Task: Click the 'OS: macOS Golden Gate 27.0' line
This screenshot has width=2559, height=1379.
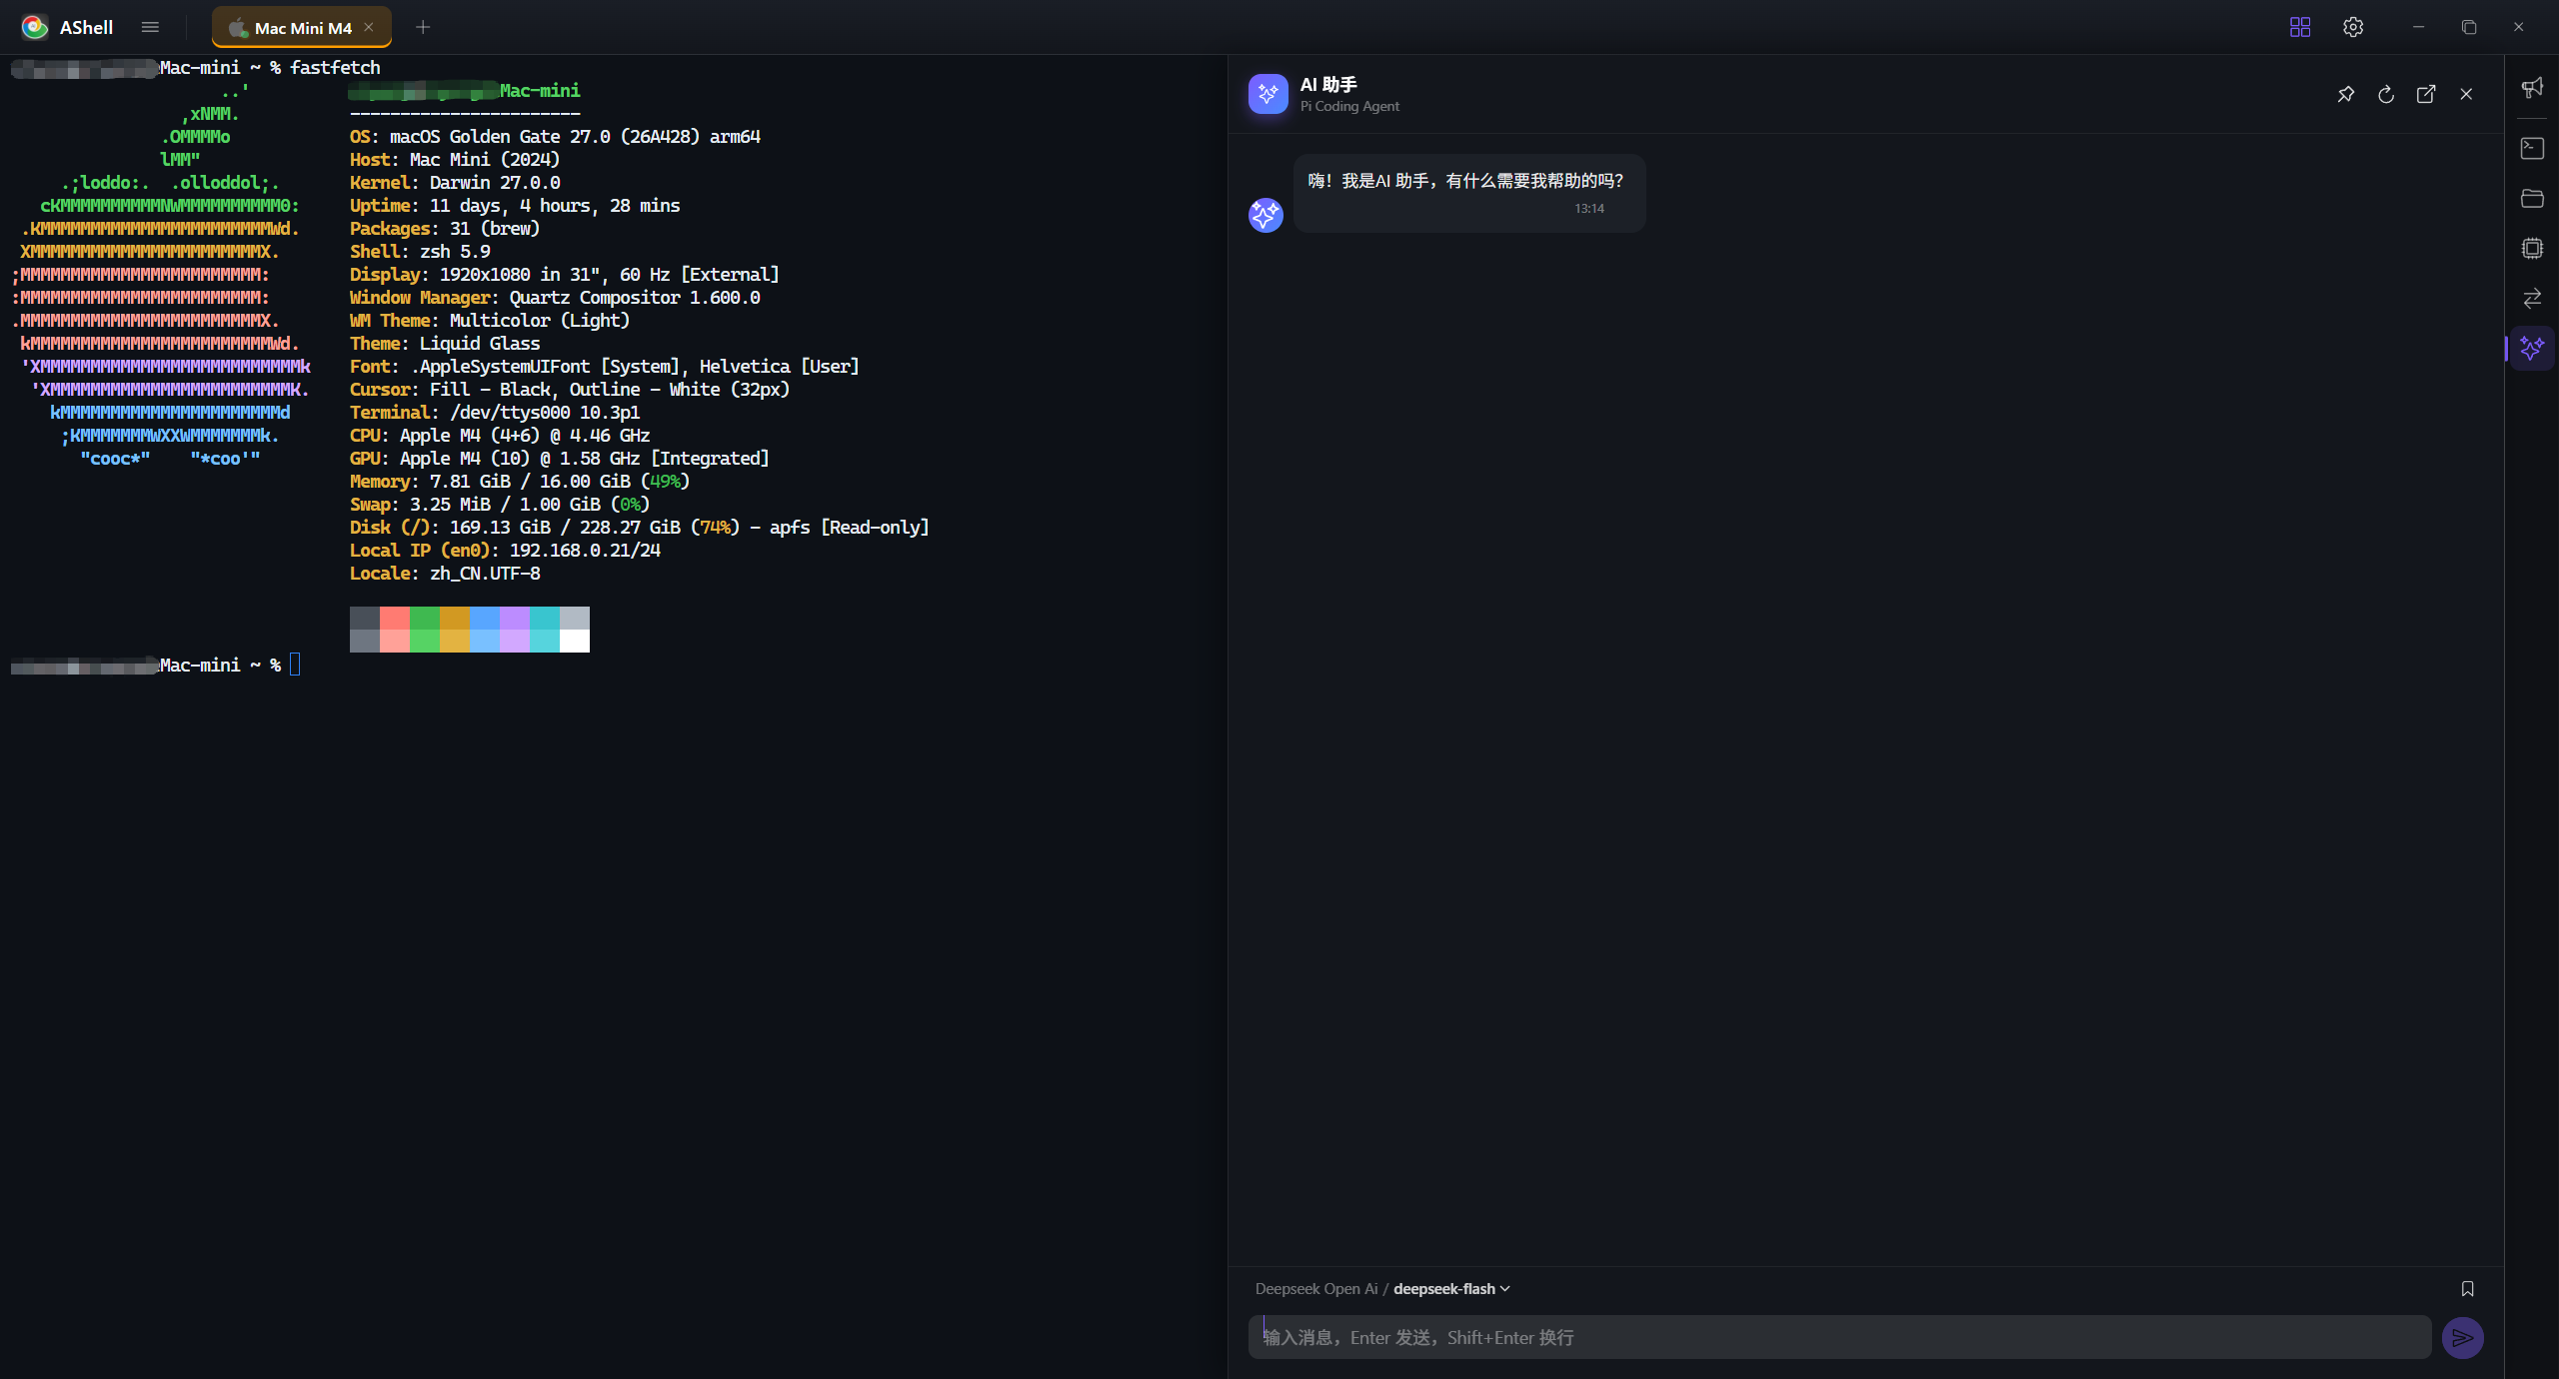Action: (555, 136)
